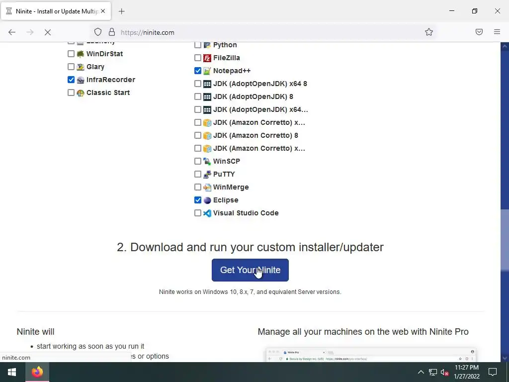
Task: Click the Glary app icon
Action: [x=80, y=67]
